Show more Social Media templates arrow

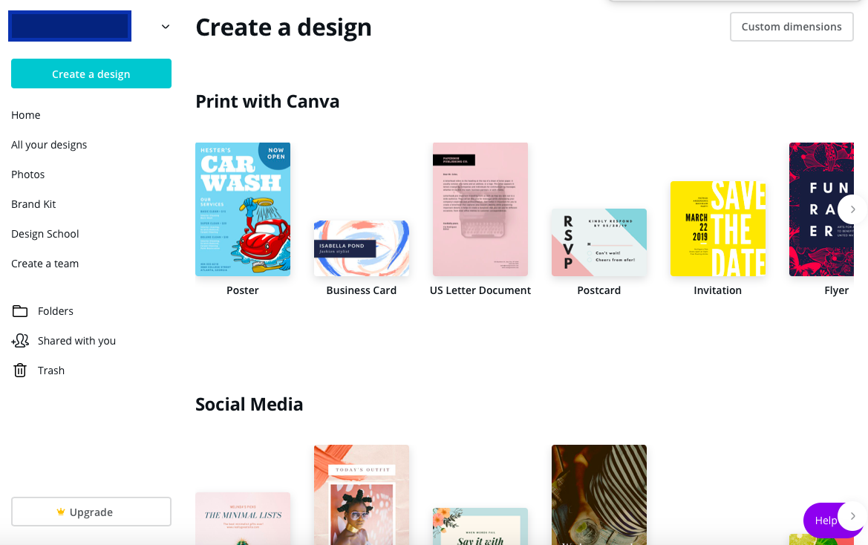coord(852,516)
